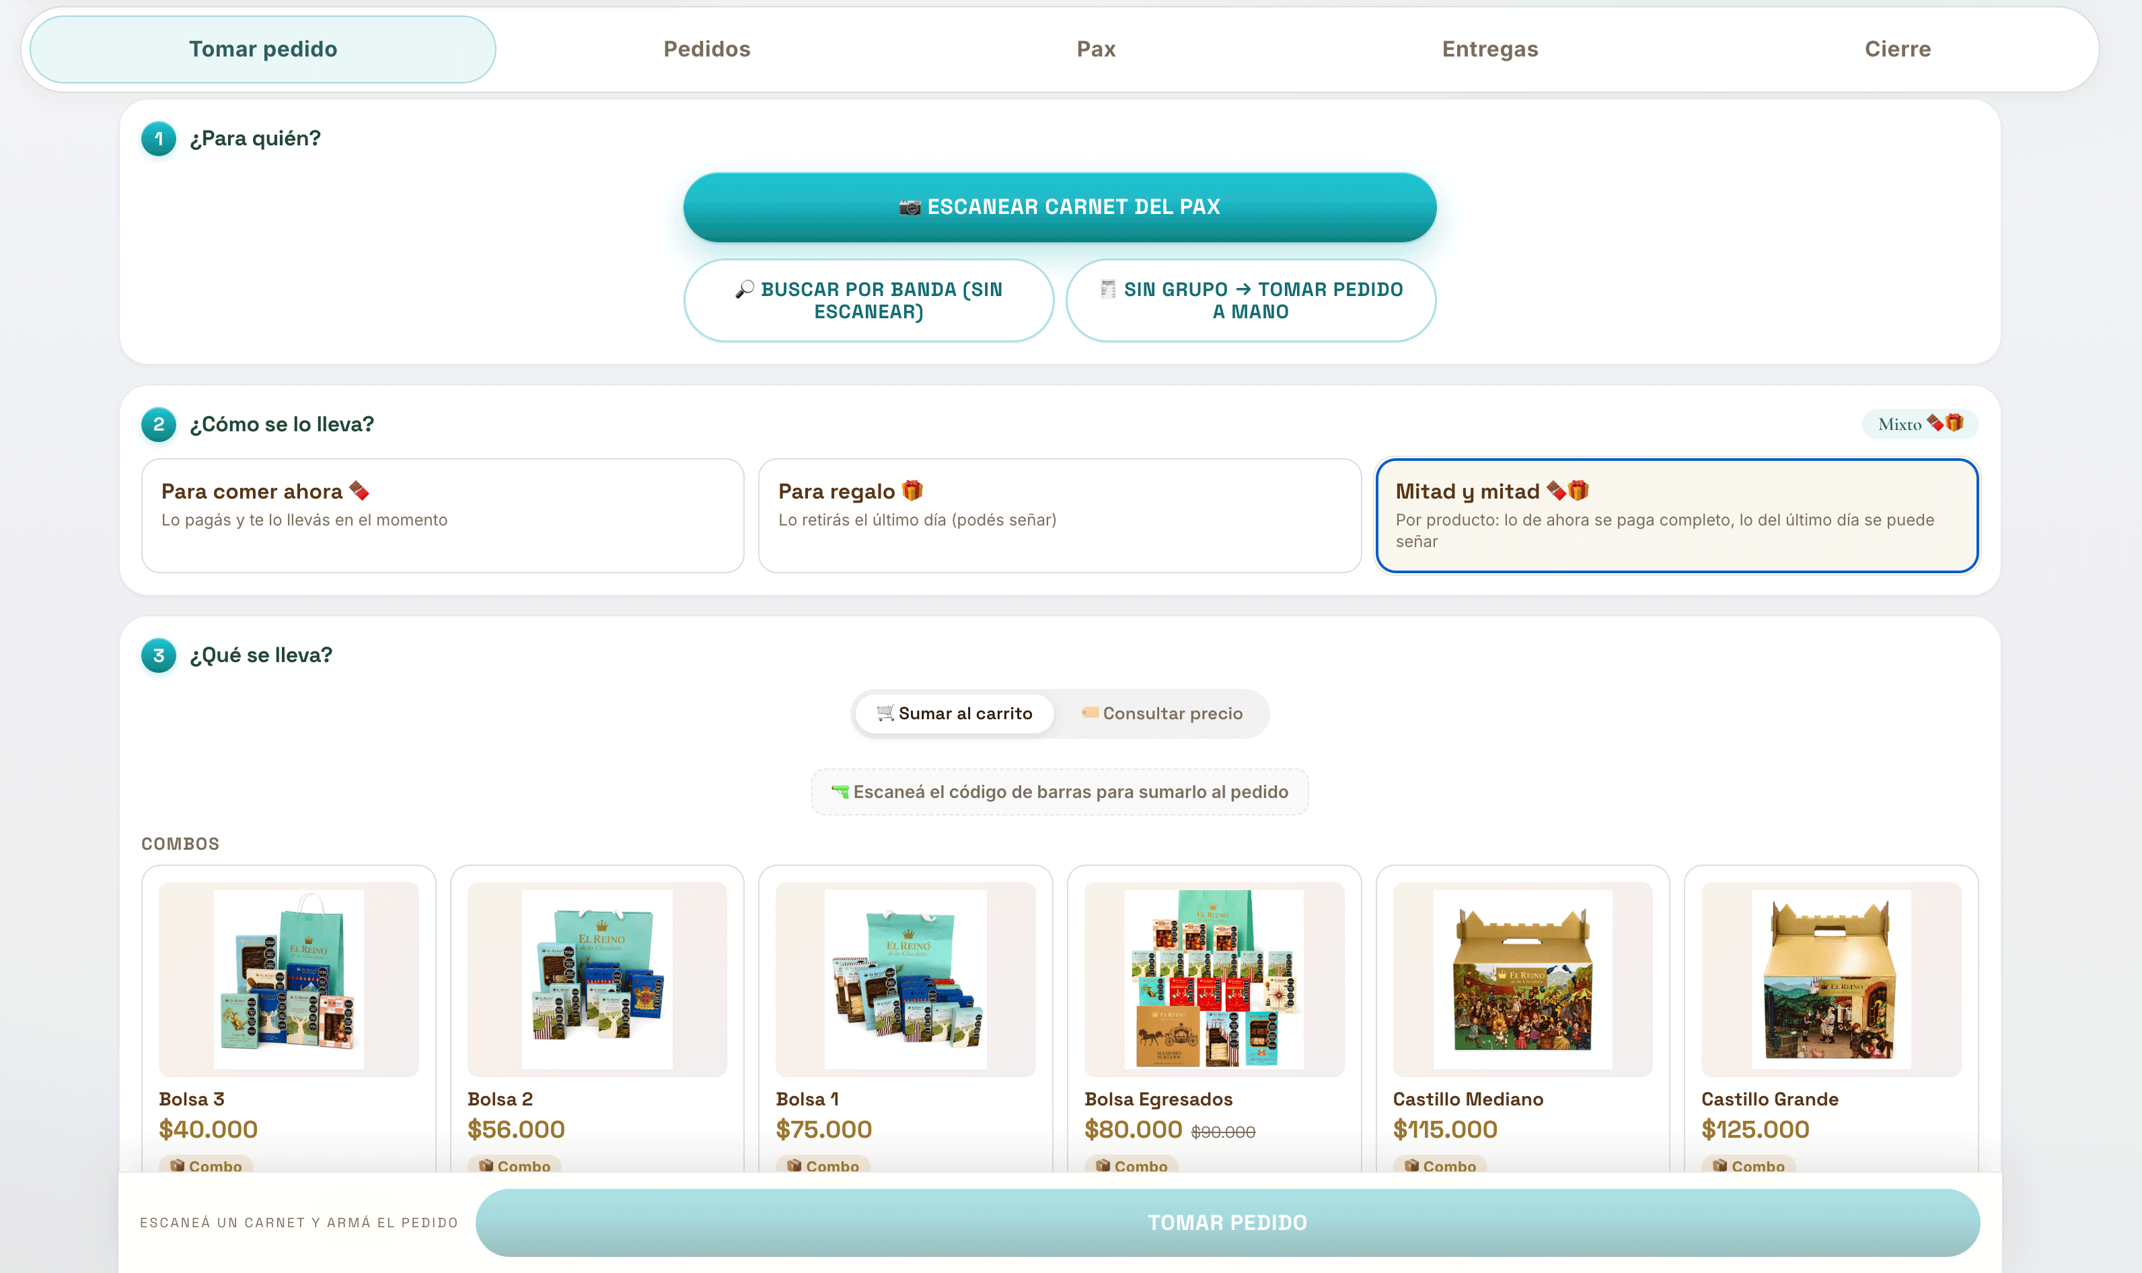Click the gift icon beside Para regalo
Image resolution: width=2142 pixels, height=1273 pixels.
tap(912, 490)
